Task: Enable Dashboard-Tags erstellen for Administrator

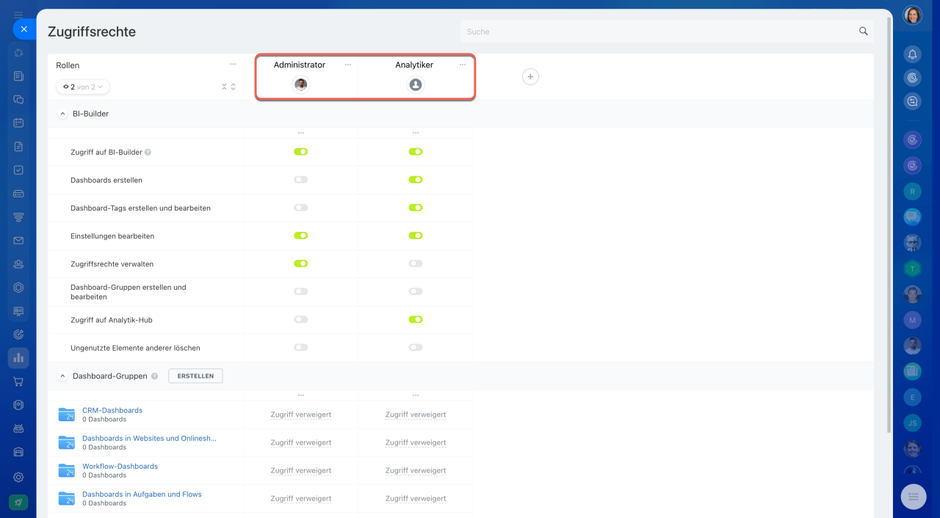Action: (x=301, y=208)
